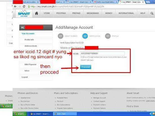
Task: Click the search magnifier icon
Action: (x=152, y=13)
